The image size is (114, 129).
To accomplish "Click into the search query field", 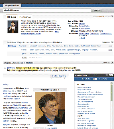I will click(47, 10).
